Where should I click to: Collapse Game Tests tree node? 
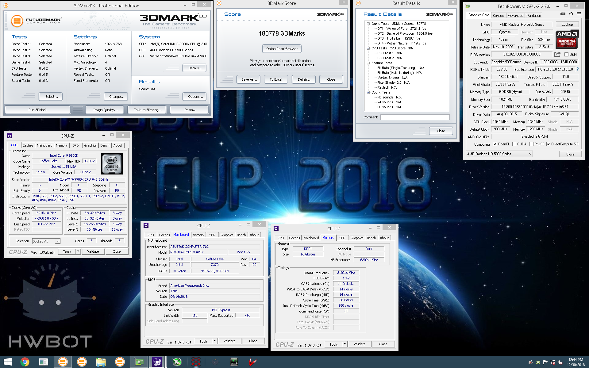pyautogui.click(x=368, y=24)
